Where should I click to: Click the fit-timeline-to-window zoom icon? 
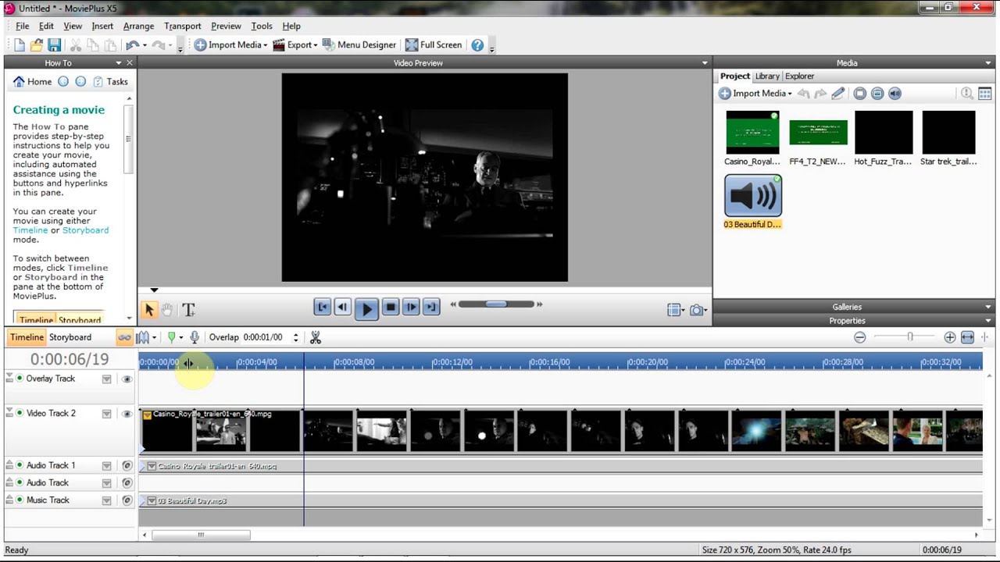pos(967,337)
